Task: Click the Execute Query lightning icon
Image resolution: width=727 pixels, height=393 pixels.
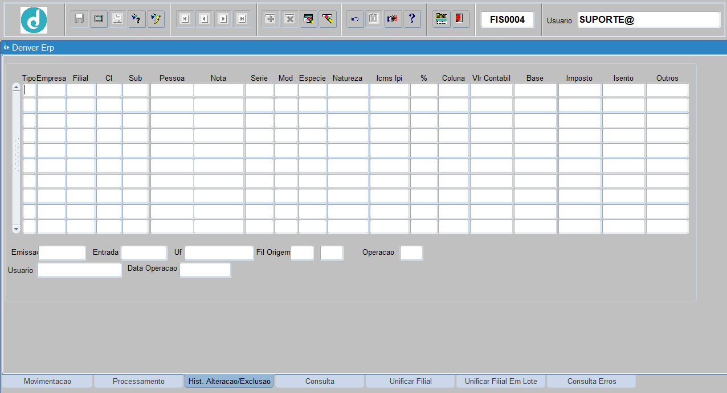Action: coord(156,19)
